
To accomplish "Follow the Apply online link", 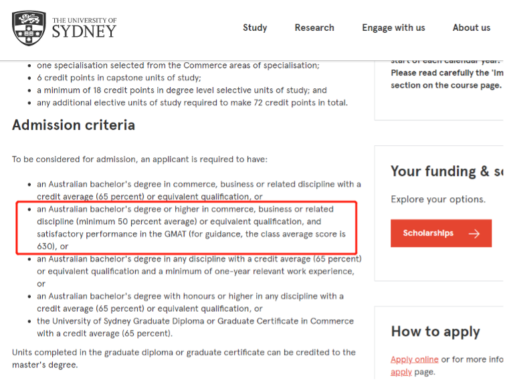I will tap(415, 359).
